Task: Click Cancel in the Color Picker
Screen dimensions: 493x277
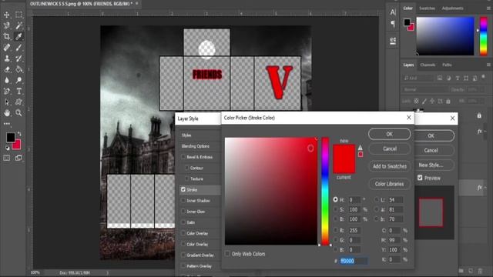Action: pos(389,149)
